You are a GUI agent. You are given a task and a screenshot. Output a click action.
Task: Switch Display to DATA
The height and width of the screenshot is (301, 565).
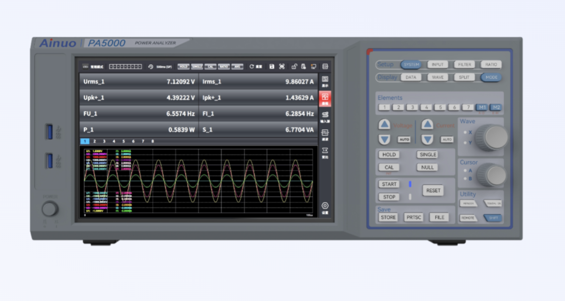(411, 77)
